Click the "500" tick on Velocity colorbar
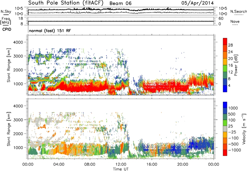 232,114
